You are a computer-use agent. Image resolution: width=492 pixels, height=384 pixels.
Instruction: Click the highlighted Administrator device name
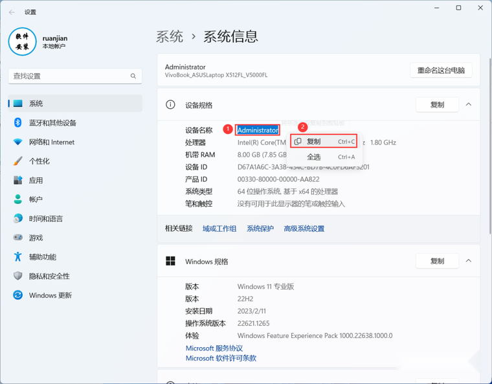(258, 130)
